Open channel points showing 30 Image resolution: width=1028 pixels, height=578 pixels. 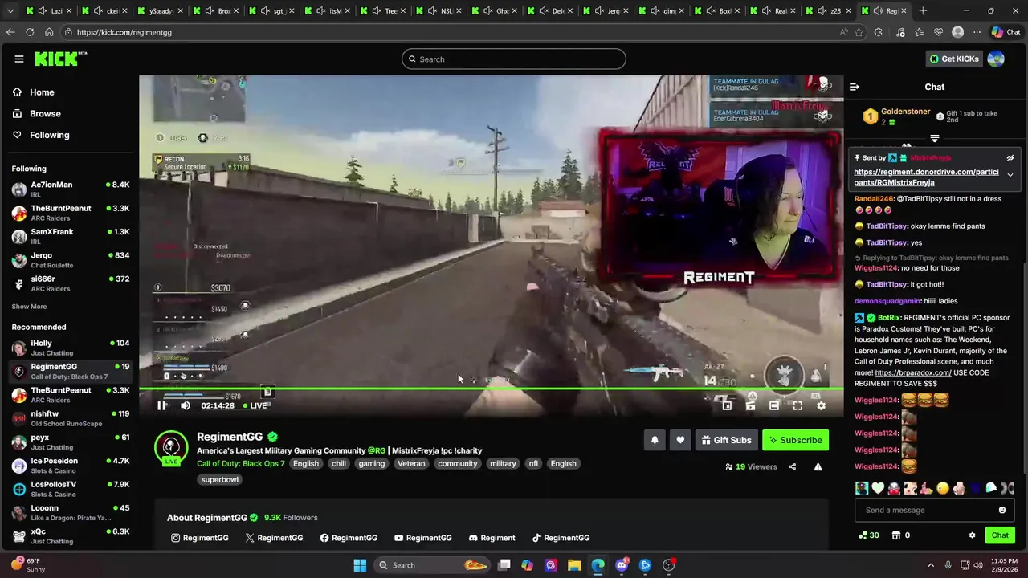pyautogui.click(x=868, y=535)
